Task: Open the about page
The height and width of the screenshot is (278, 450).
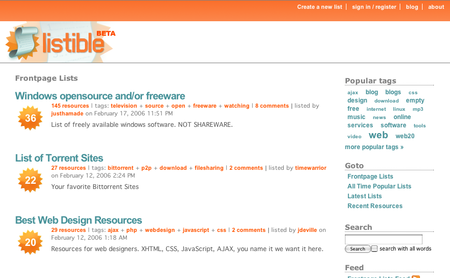Action: [436, 7]
